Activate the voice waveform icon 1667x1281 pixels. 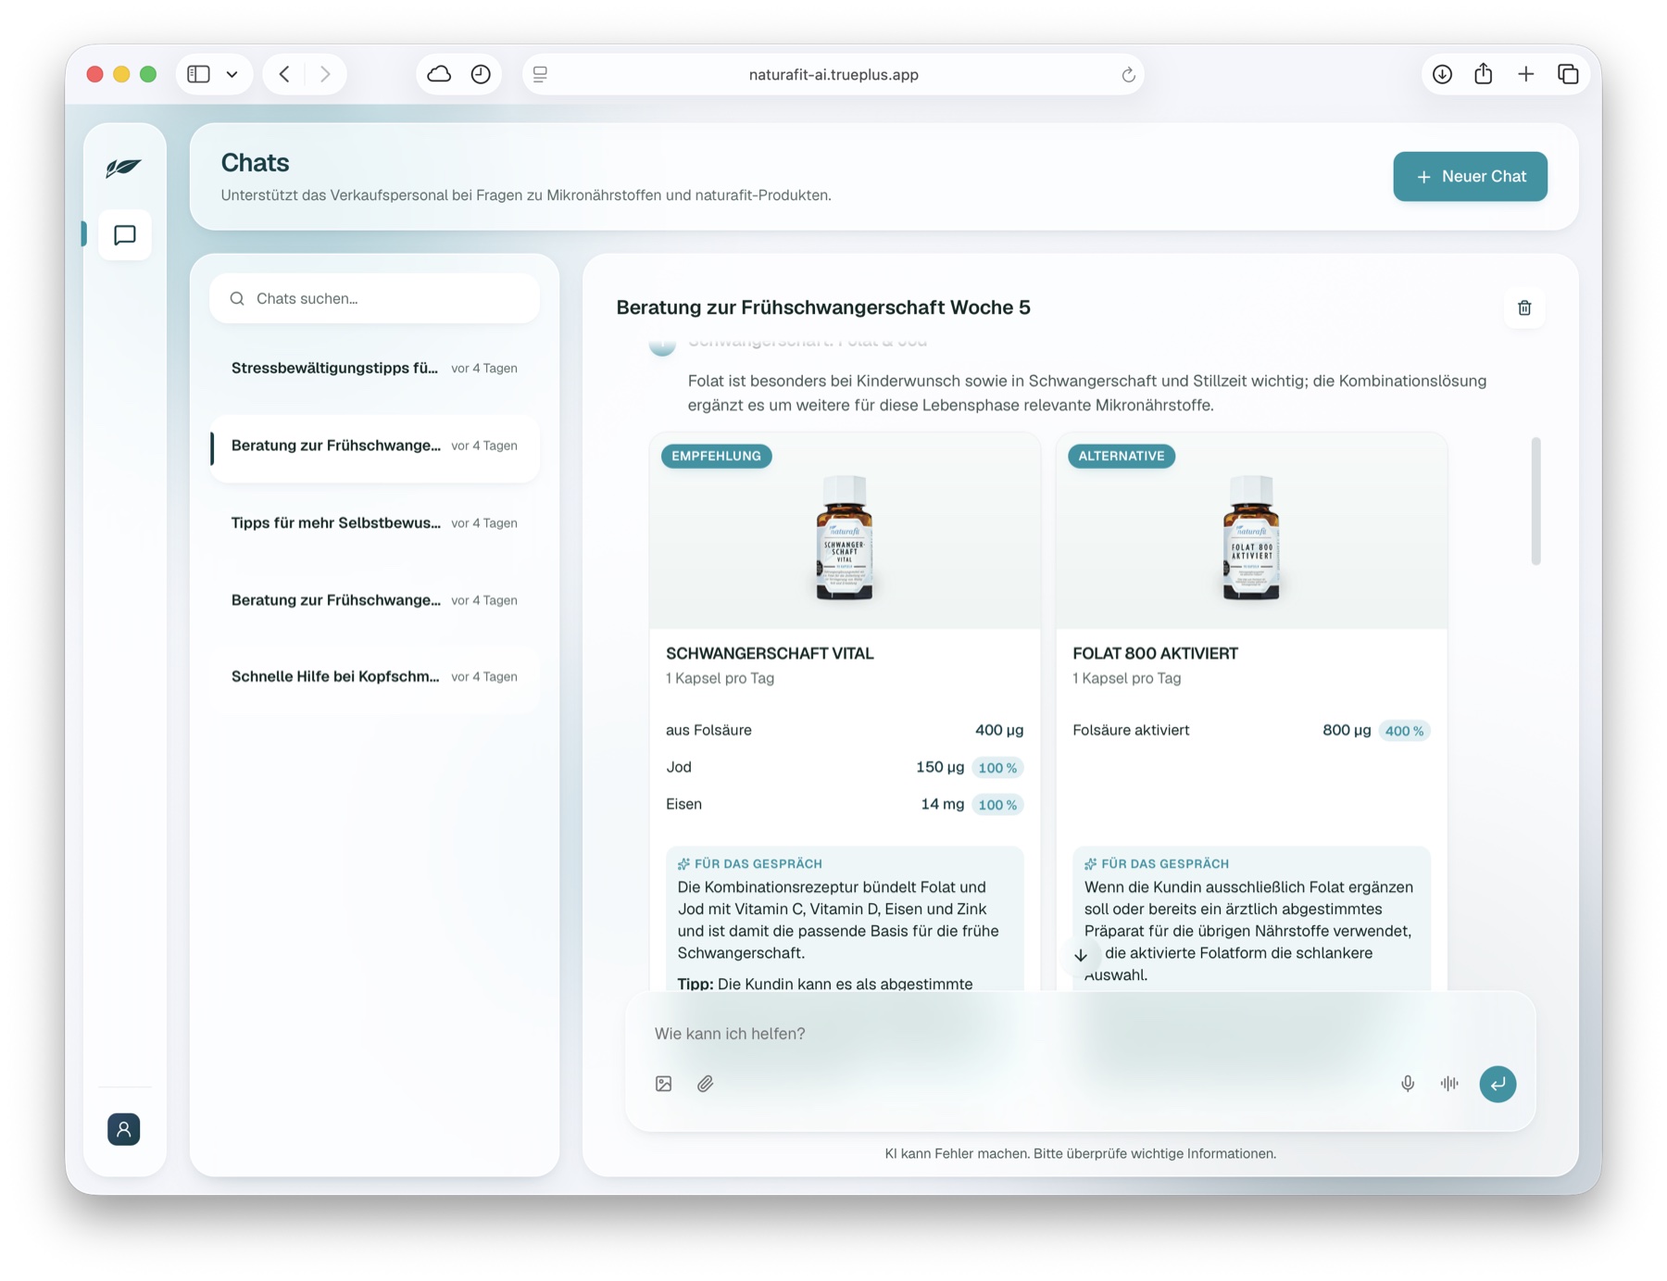(x=1449, y=1084)
